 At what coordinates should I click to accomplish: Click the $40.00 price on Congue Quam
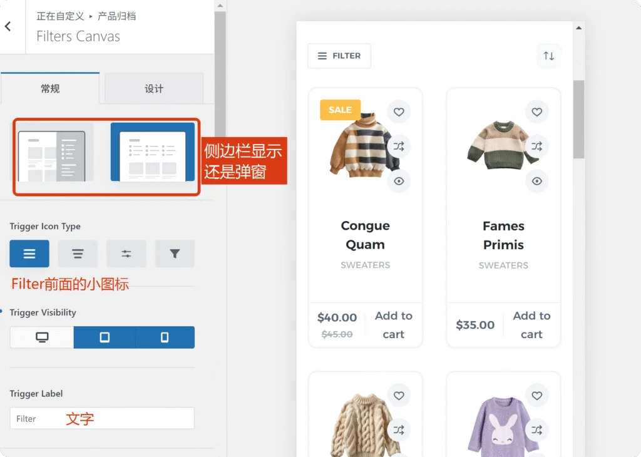point(337,317)
